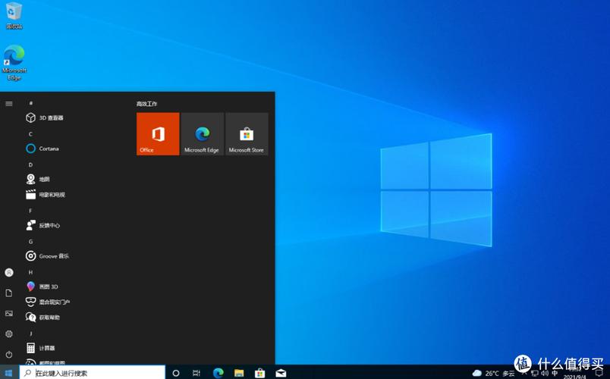Open the Office tile

[158, 134]
